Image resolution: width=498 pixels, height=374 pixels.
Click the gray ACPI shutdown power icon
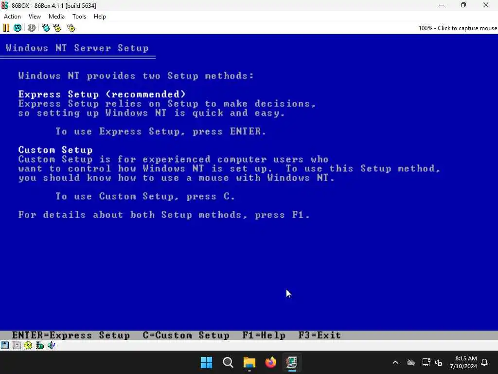pos(32,28)
